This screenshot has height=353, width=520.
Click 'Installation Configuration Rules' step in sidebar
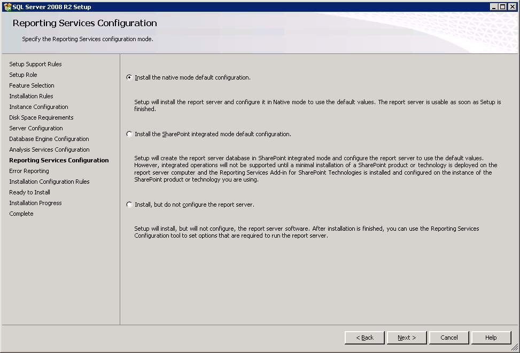coord(49,181)
